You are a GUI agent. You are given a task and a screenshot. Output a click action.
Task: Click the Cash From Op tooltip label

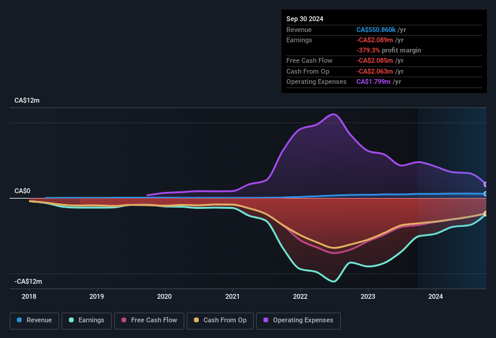point(308,71)
